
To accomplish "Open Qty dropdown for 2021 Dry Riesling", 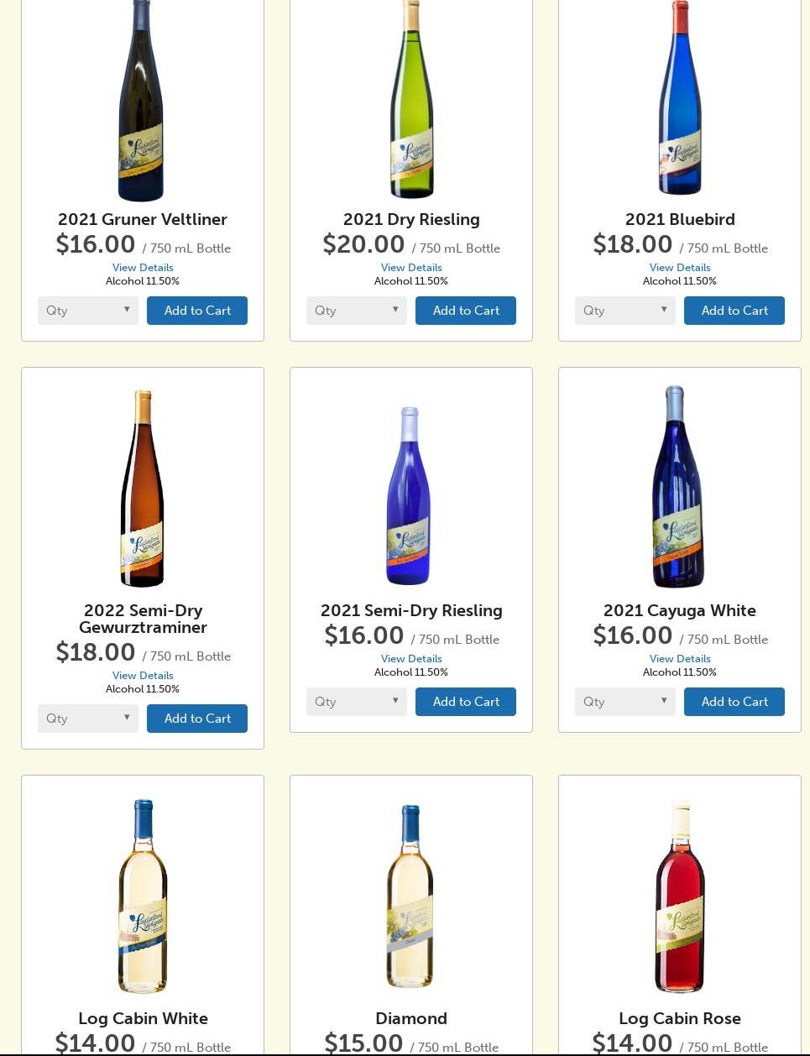I will [357, 311].
